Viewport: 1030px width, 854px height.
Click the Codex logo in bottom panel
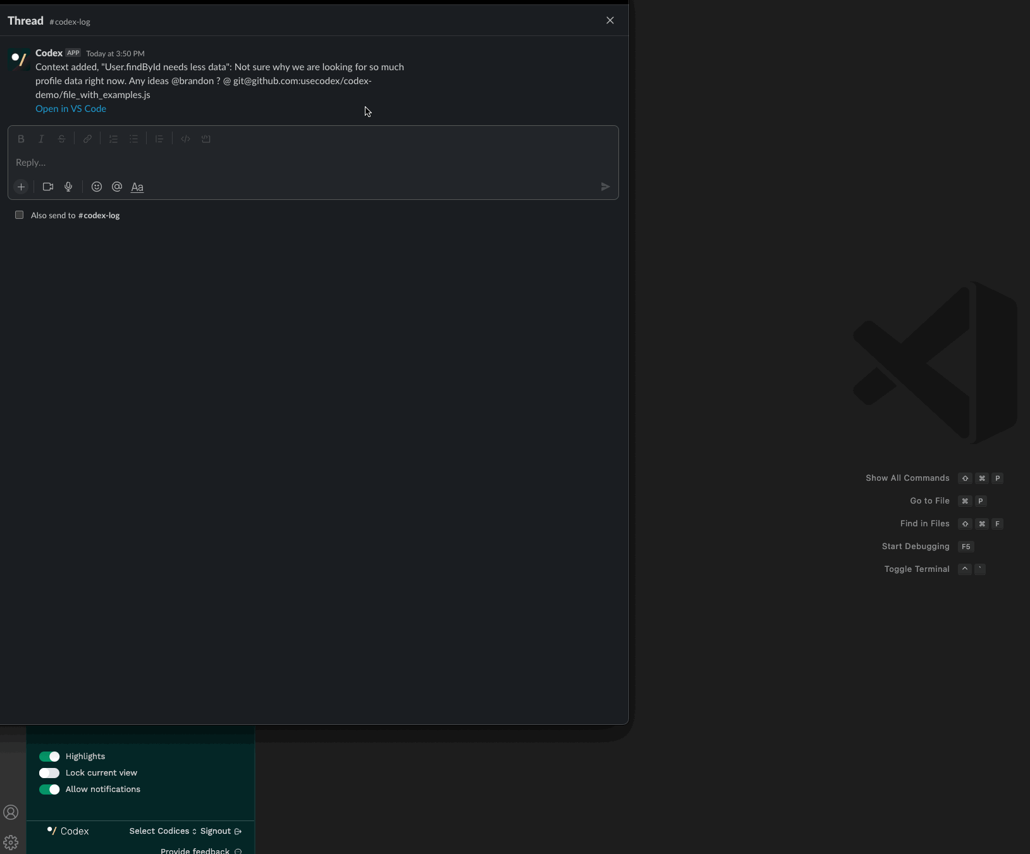68,831
